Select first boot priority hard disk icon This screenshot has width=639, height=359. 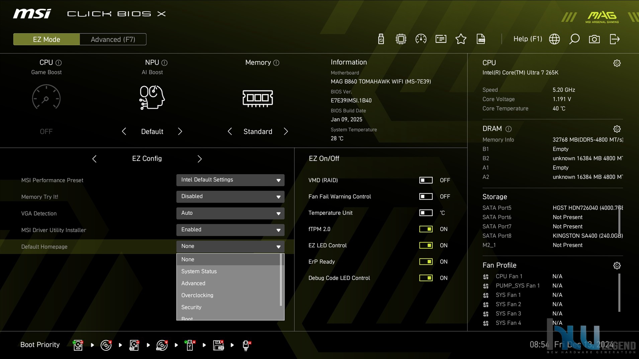point(78,345)
